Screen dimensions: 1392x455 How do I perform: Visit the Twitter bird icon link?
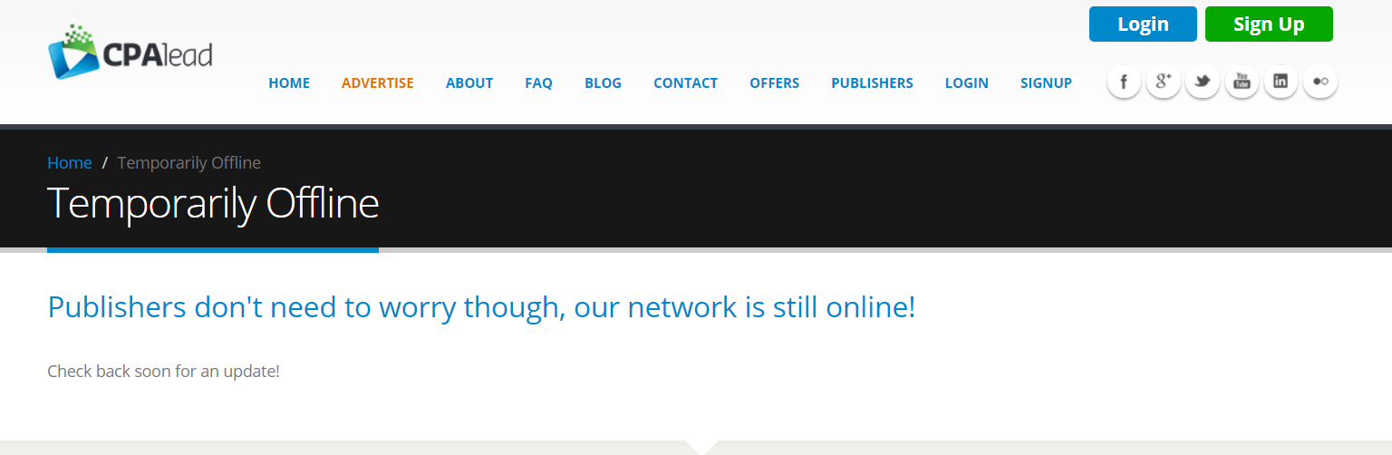(1203, 82)
